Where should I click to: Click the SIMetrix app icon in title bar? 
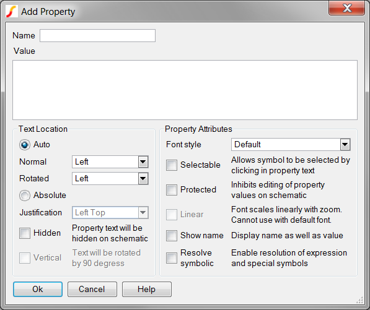coord(12,11)
